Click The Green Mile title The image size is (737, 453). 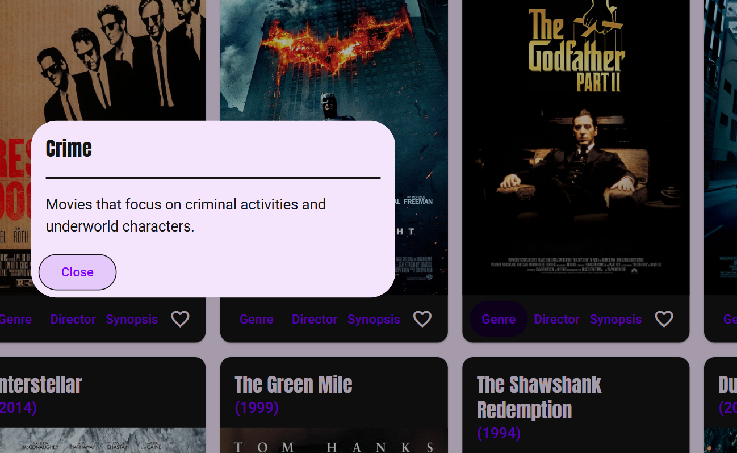pyautogui.click(x=294, y=384)
